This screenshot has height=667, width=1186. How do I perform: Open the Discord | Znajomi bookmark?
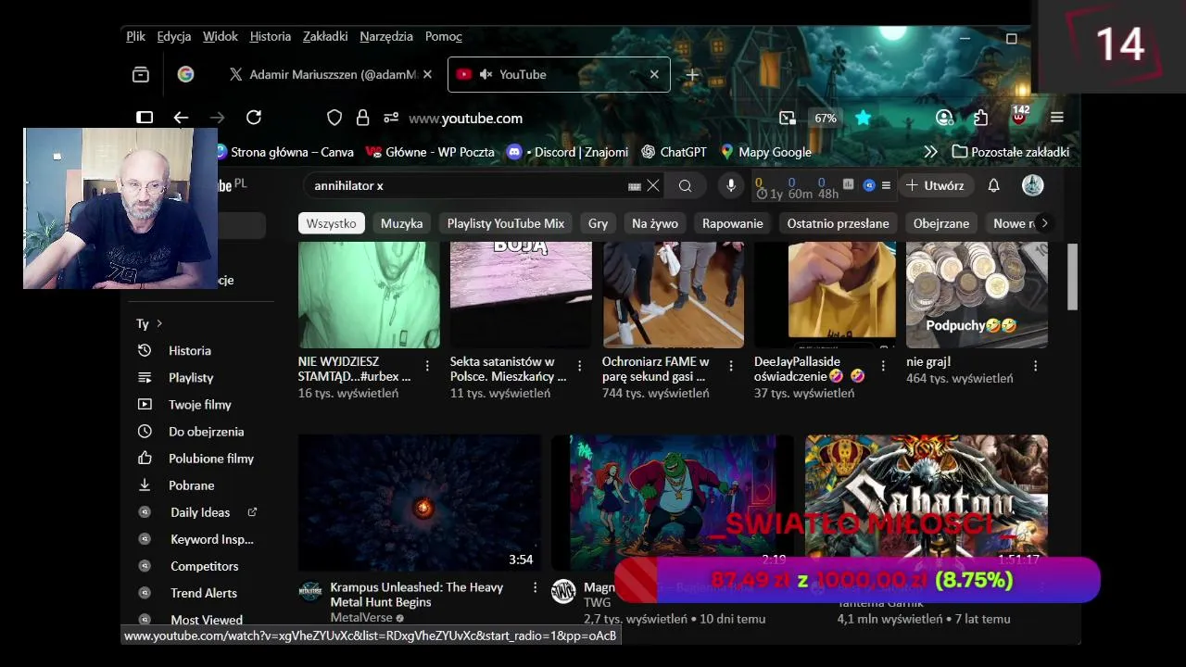(x=568, y=152)
